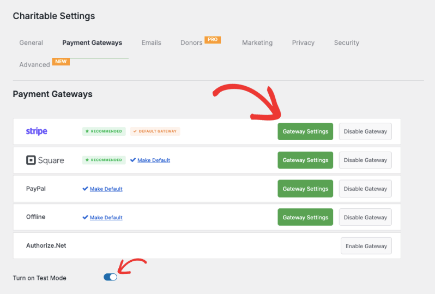Disable the Offline gateway

click(365, 218)
